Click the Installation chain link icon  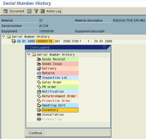39,115
